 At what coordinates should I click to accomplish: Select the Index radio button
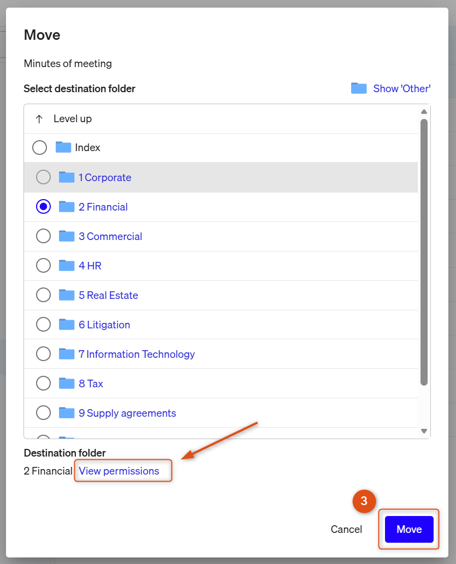[x=40, y=147]
